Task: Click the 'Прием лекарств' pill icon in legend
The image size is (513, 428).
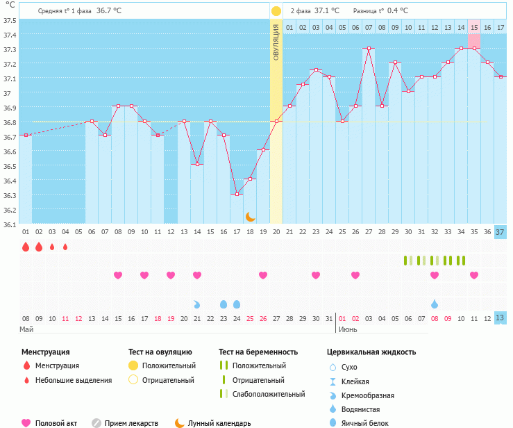Action: point(96,422)
